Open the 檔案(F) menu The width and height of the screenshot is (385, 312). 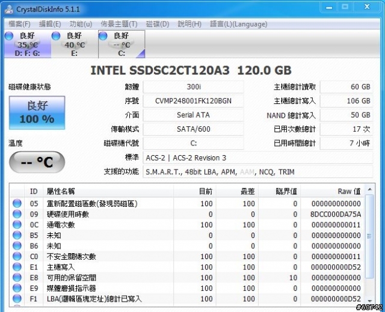coord(19,24)
